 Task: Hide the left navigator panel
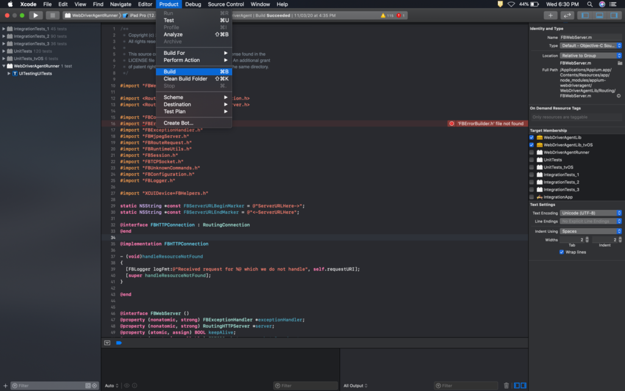pyautogui.click(x=585, y=15)
